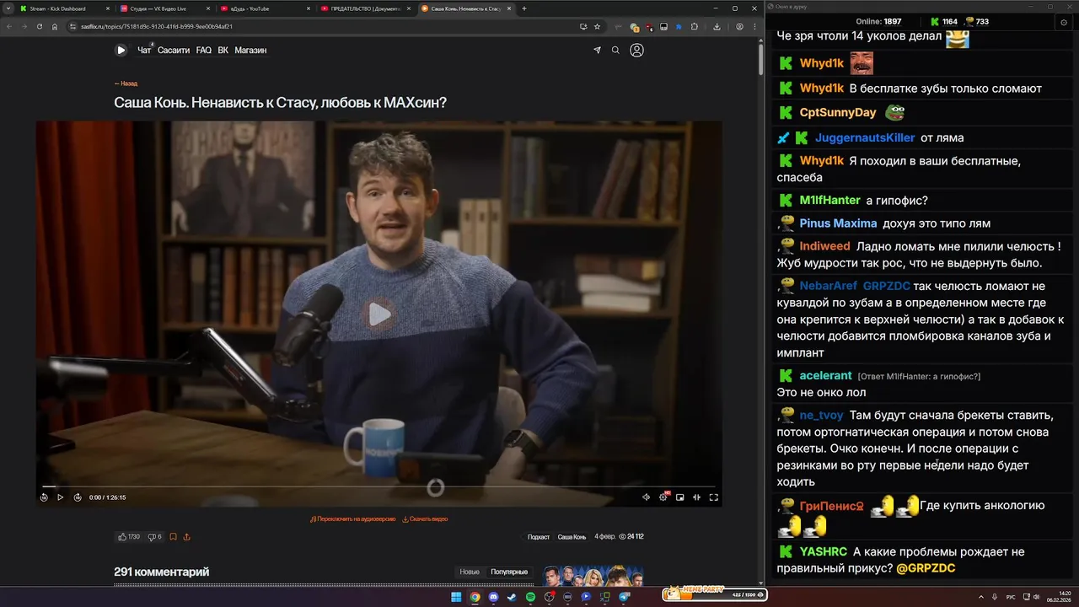Image resolution: width=1079 pixels, height=607 pixels.
Task: Share the video via share icon
Action: point(186,537)
